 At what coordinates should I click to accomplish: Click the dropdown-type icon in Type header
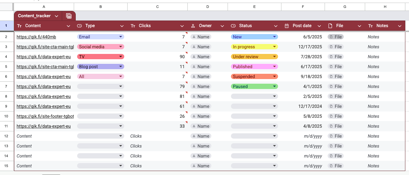pos(79,26)
